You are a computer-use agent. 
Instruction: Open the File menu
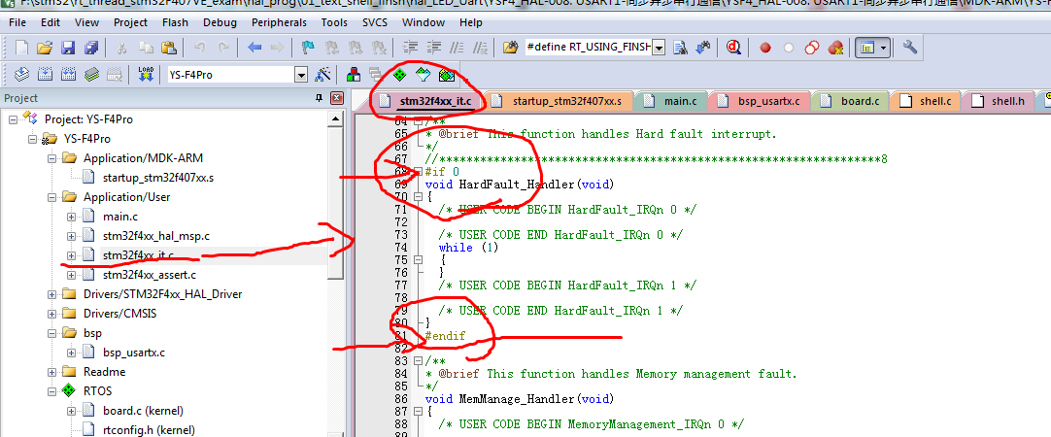click(17, 22)
